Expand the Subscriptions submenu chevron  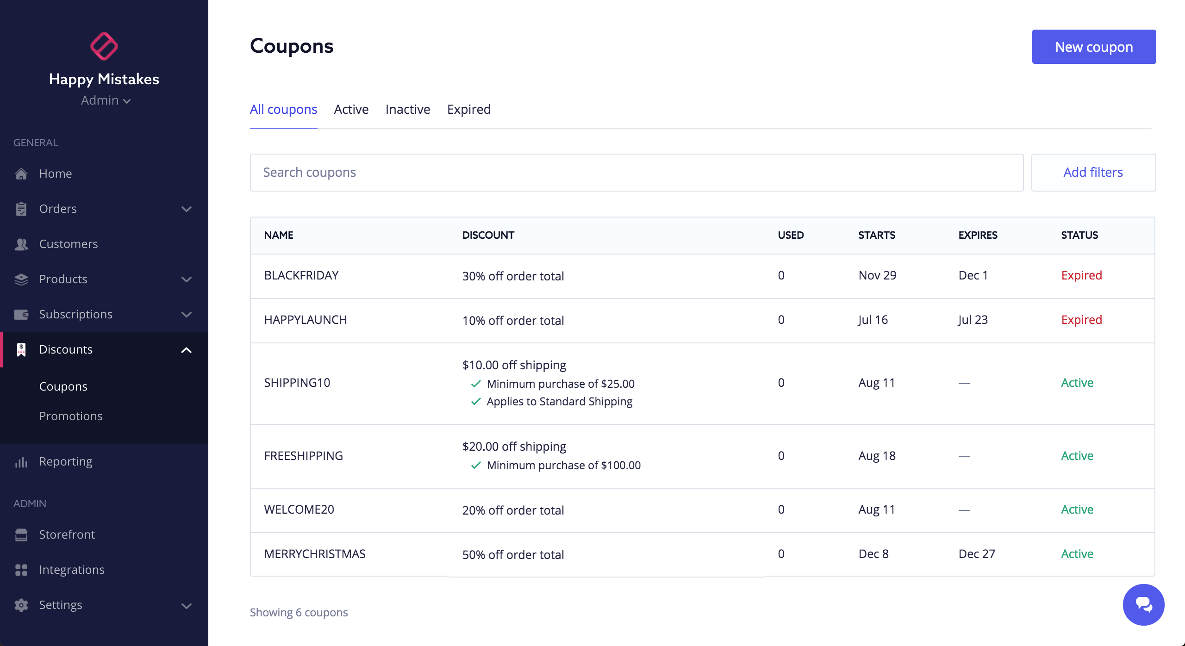click(187, 314)
